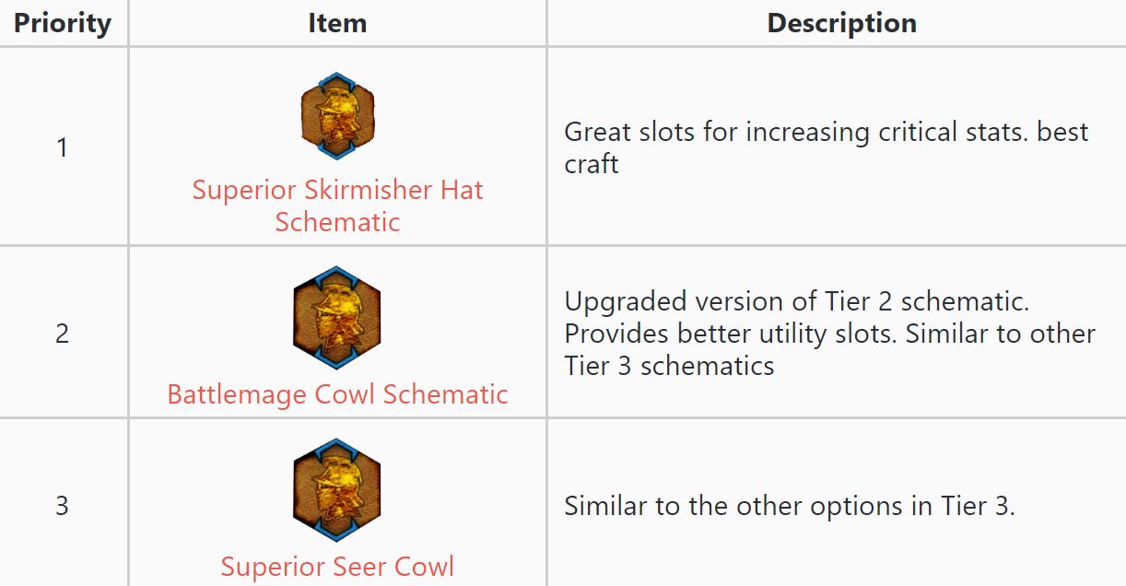Click the Description column header

841,23
